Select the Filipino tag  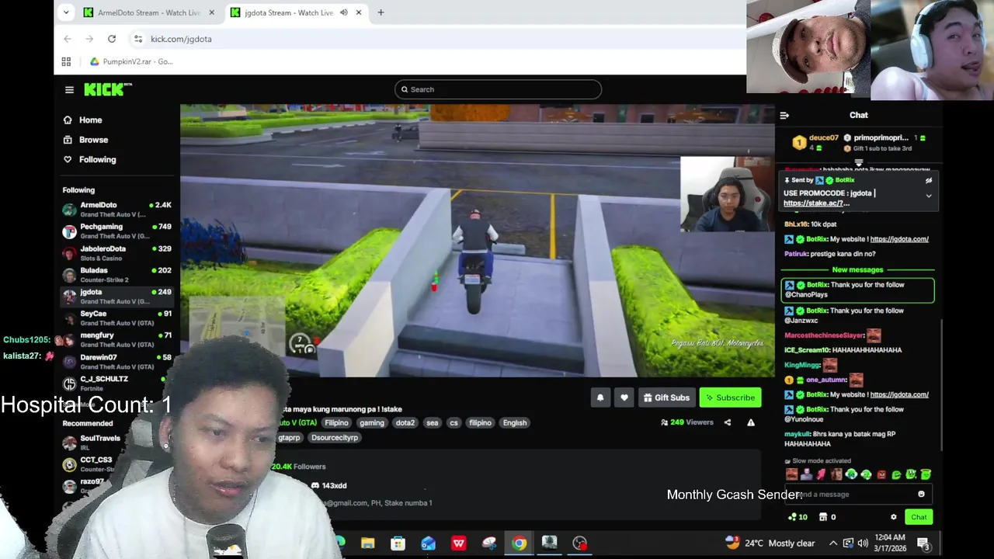click(x=336, y=423)
